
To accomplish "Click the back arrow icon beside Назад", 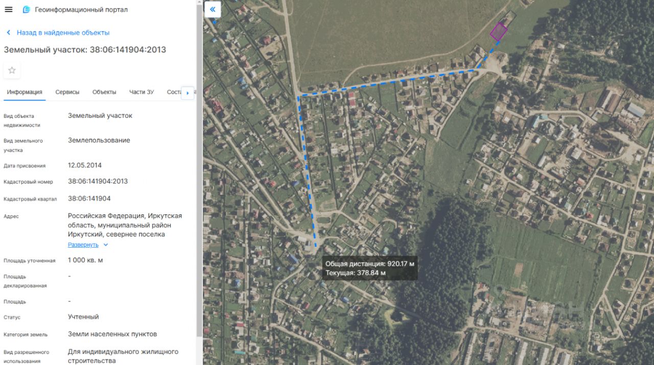I will click(x=9, y=33).
